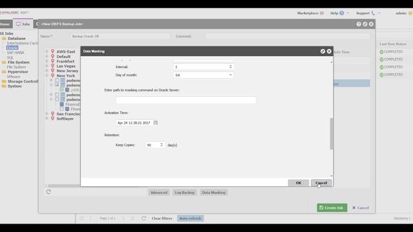Click the Softlayer location pin icon
413x232 pixels.
tap(53, 119)
